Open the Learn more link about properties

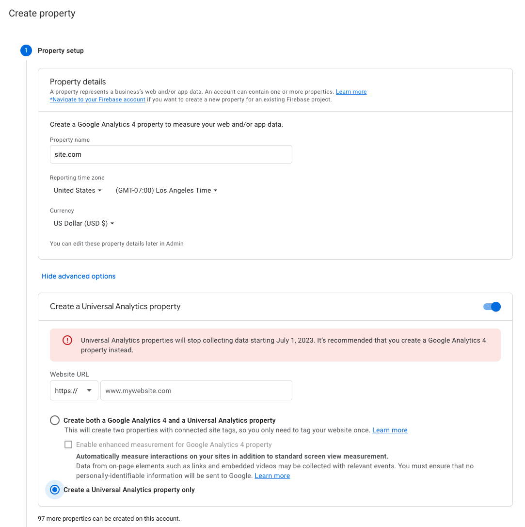click(x=351, y=91)
